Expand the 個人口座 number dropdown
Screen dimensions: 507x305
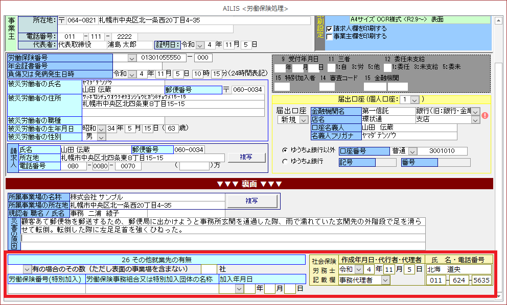[414, 99]
